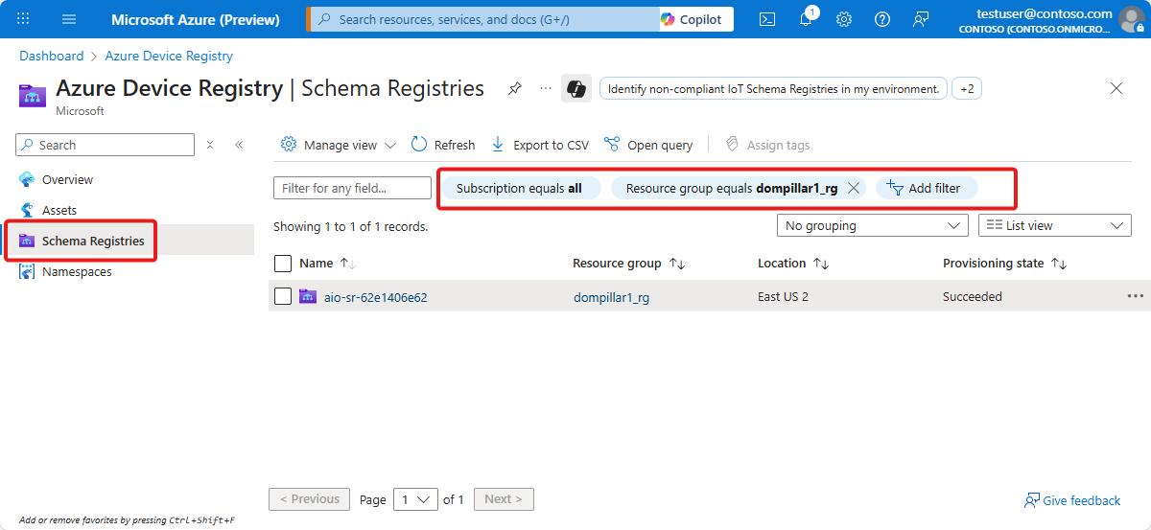The width and height of the screenshot is (1151, 530).
Task: Open the Manage view menu
Action: [x=339, y=145]
